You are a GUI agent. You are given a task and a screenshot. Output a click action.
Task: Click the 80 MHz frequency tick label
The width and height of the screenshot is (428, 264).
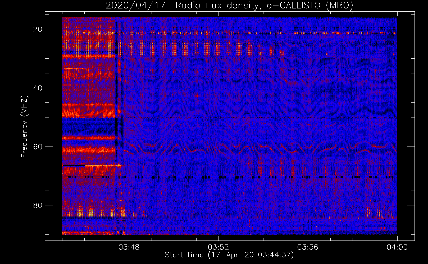coord(38,205)
